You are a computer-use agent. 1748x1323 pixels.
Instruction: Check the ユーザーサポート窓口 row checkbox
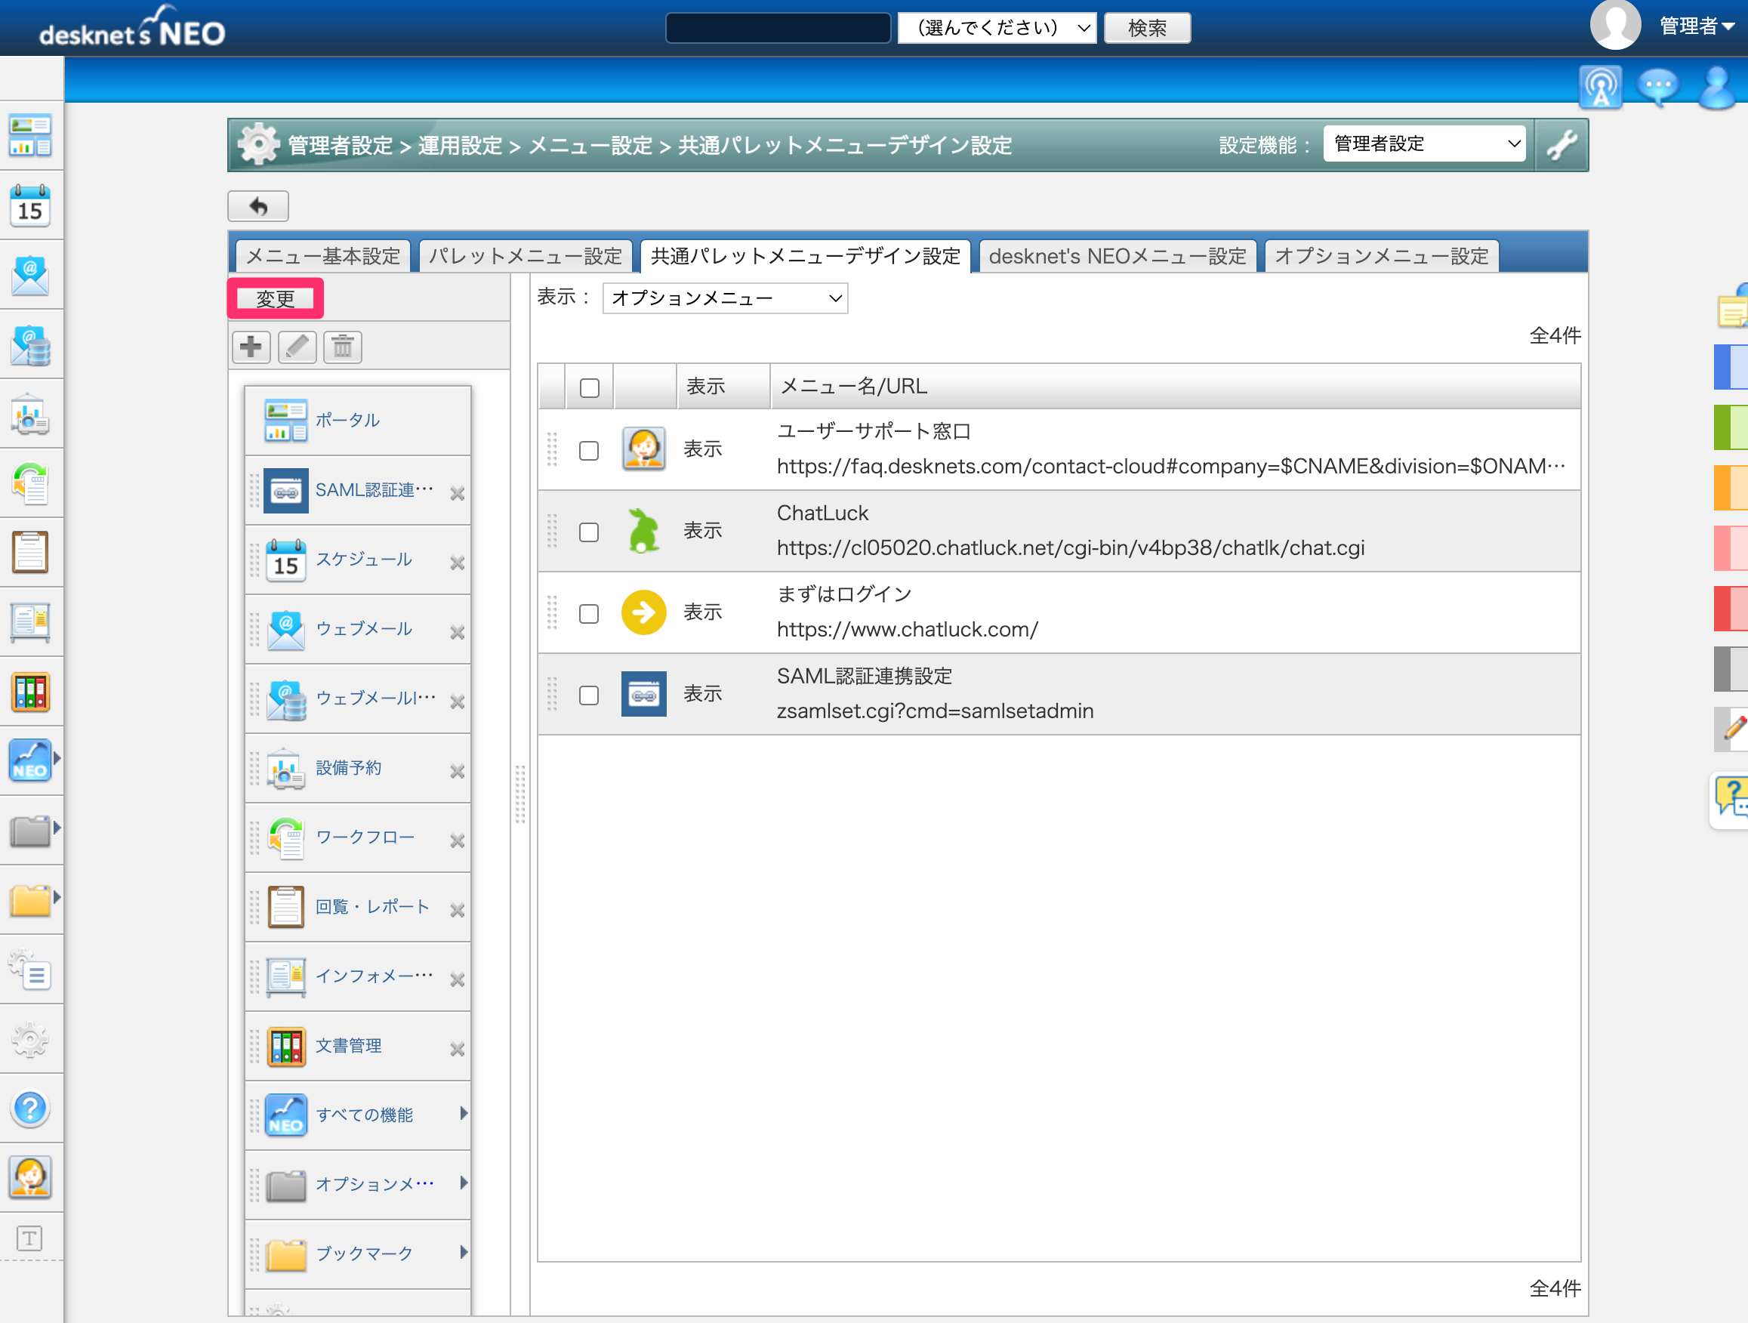(589, 451)
